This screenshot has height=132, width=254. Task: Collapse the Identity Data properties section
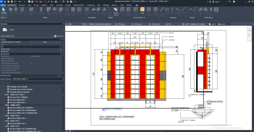pyautogui.click(x=61, y=54)
